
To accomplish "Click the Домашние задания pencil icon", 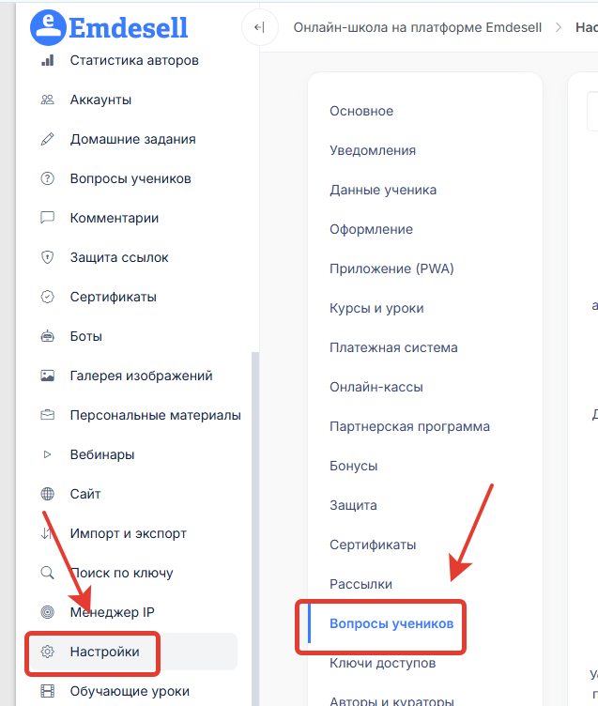I will (48, 140).
